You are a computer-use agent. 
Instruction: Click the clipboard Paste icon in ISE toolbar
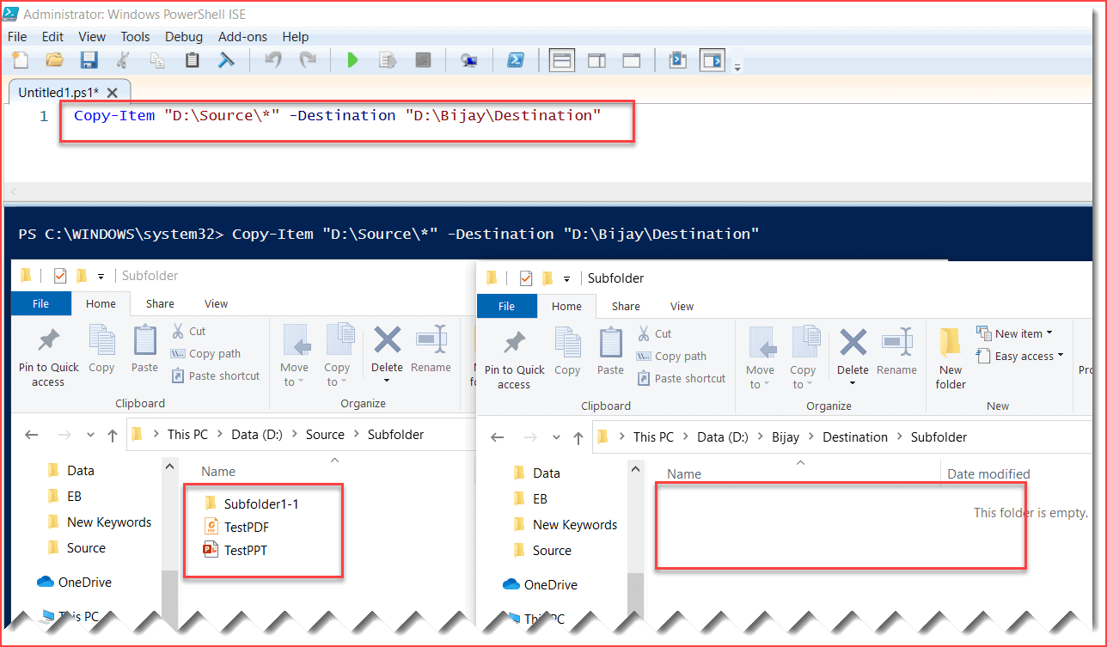tap(193, 59)
